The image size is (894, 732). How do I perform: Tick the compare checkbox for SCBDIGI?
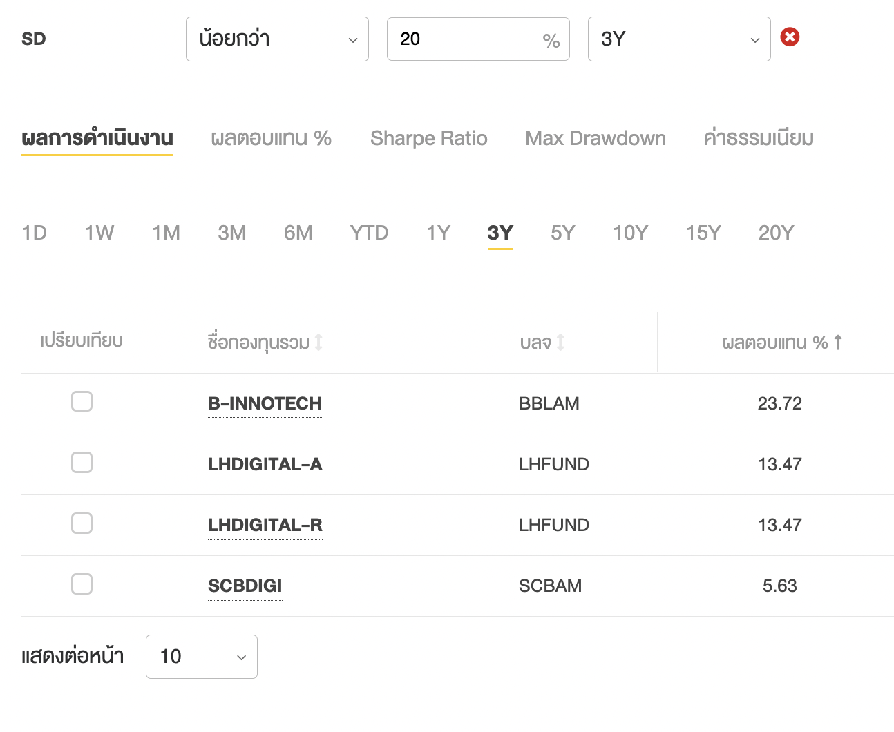point(82,584)
